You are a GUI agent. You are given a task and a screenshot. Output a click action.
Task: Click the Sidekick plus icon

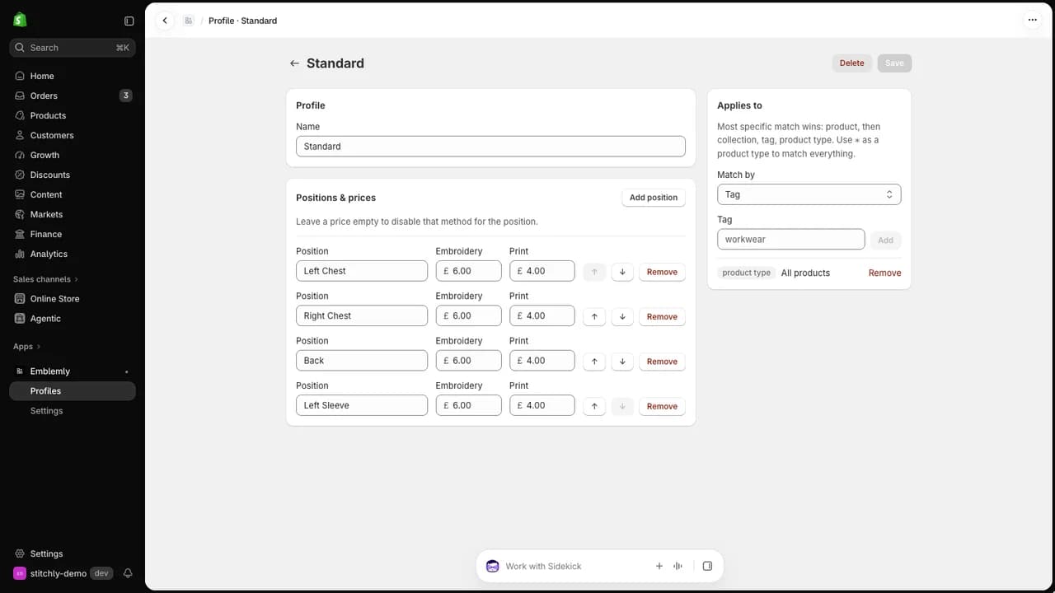click(x=659, y=566)
